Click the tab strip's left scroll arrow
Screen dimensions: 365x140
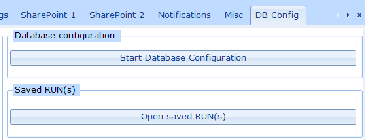pyautogui.click(x=337, y=15)
